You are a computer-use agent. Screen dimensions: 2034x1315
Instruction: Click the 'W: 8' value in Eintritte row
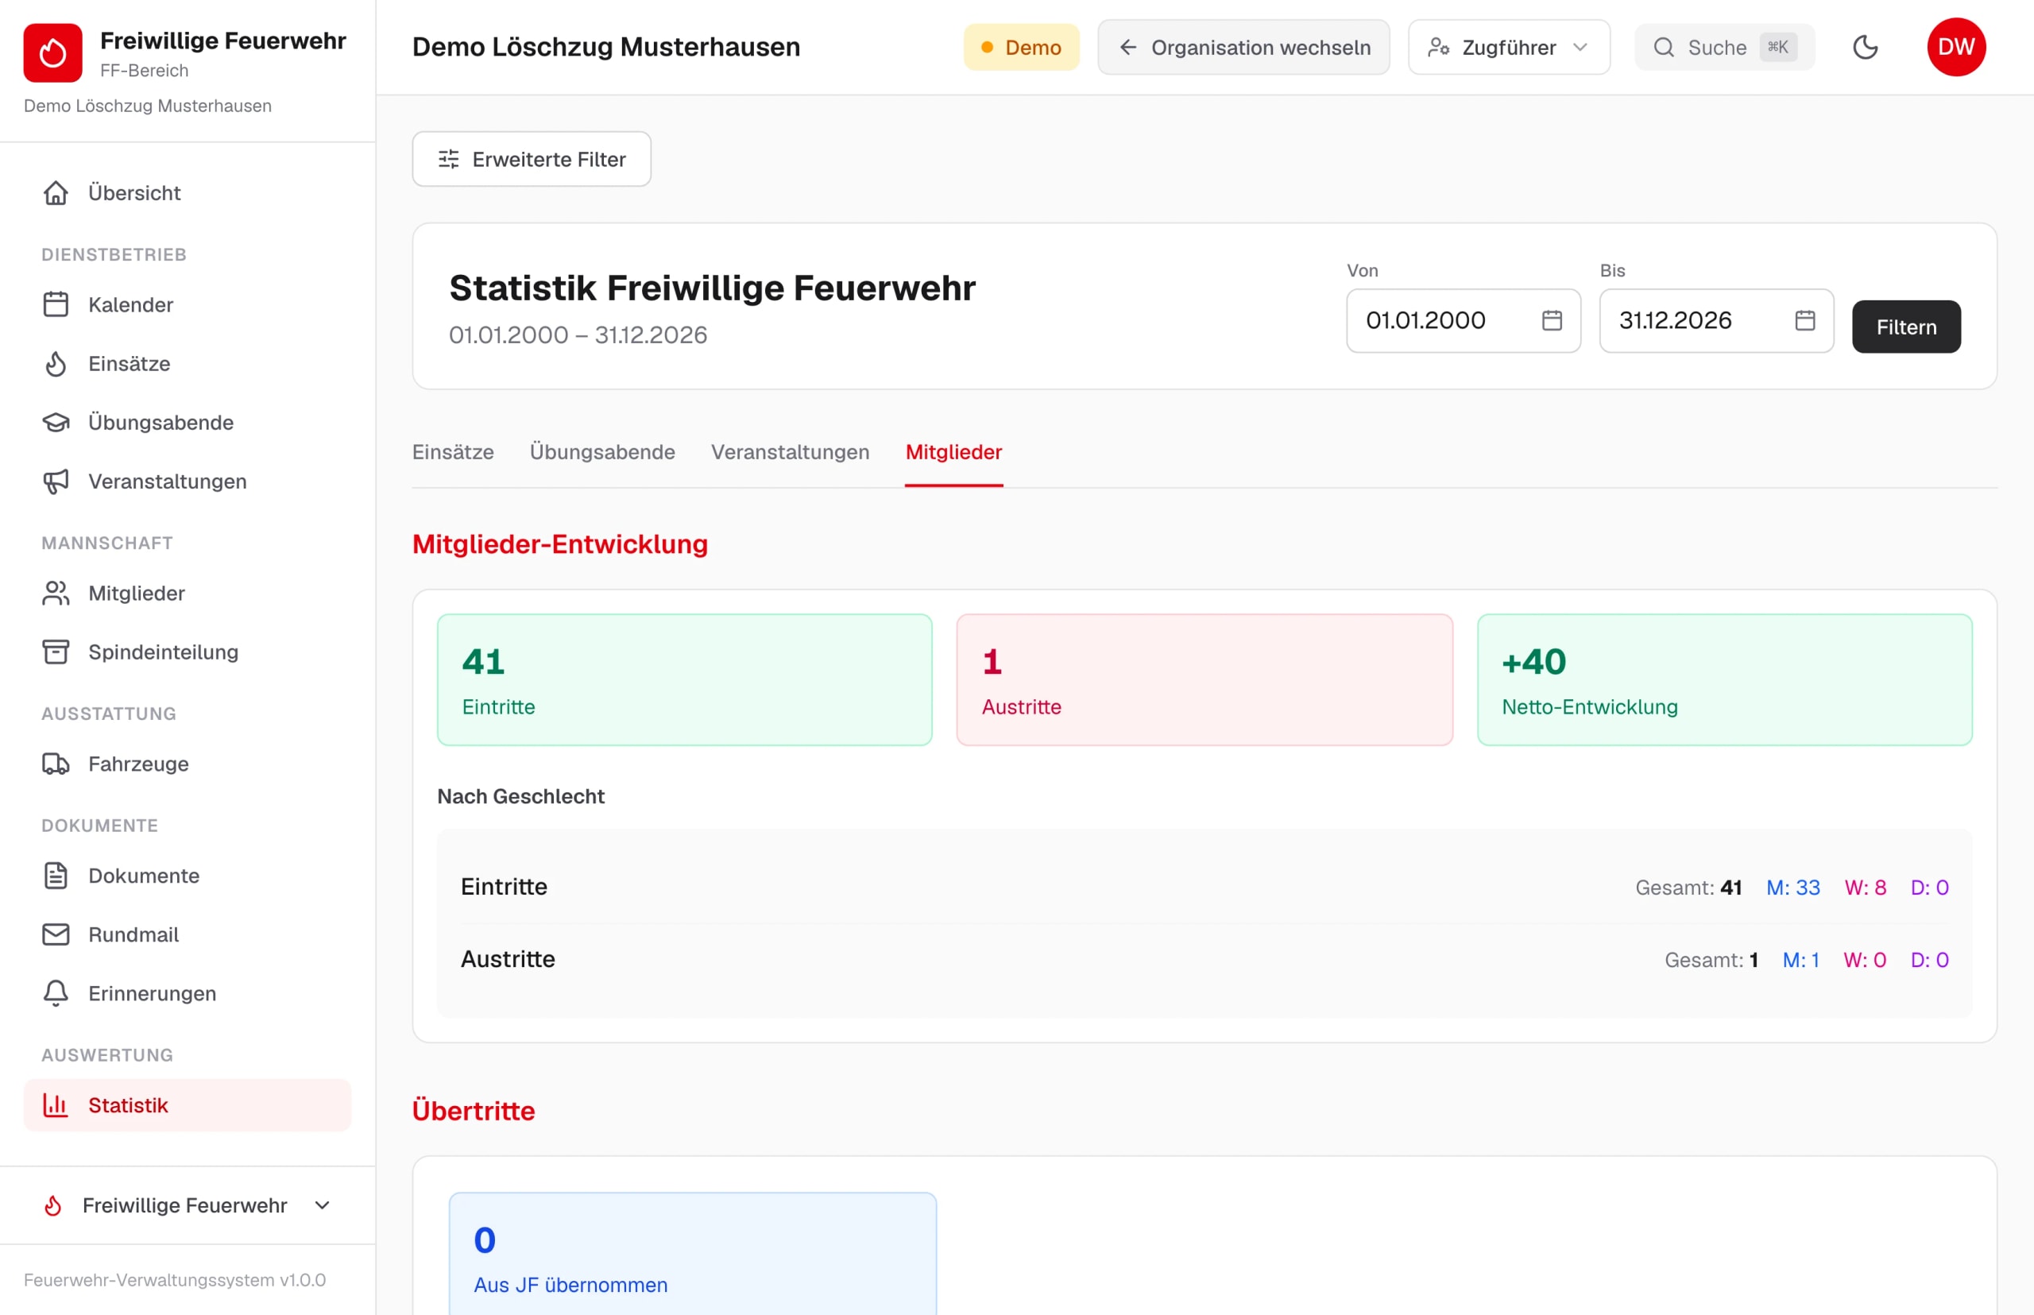tap(1865, 888)
